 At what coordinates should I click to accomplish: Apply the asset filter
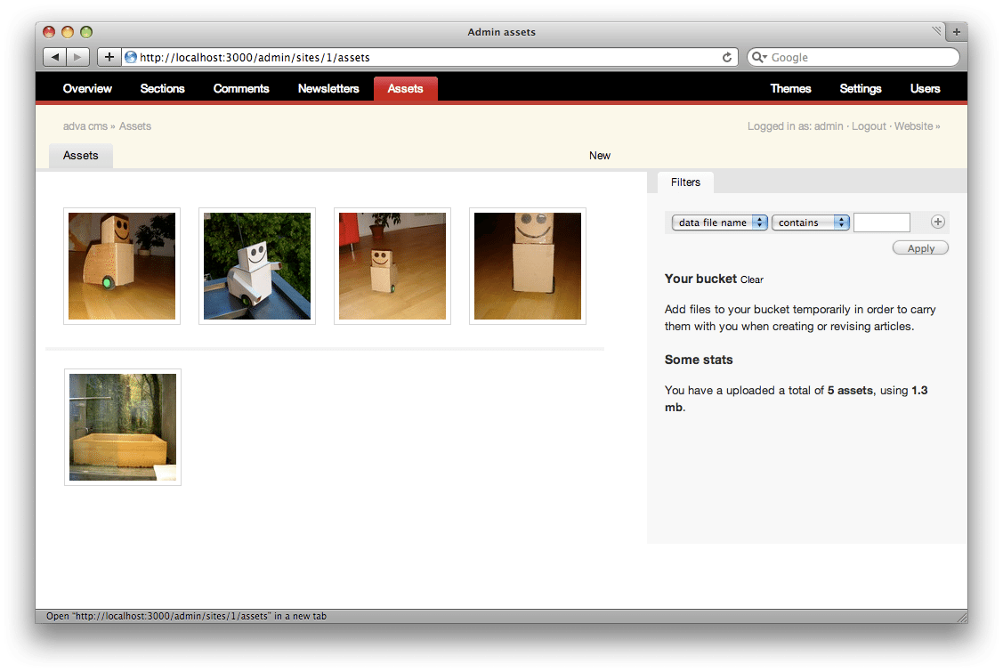point(920,248)
